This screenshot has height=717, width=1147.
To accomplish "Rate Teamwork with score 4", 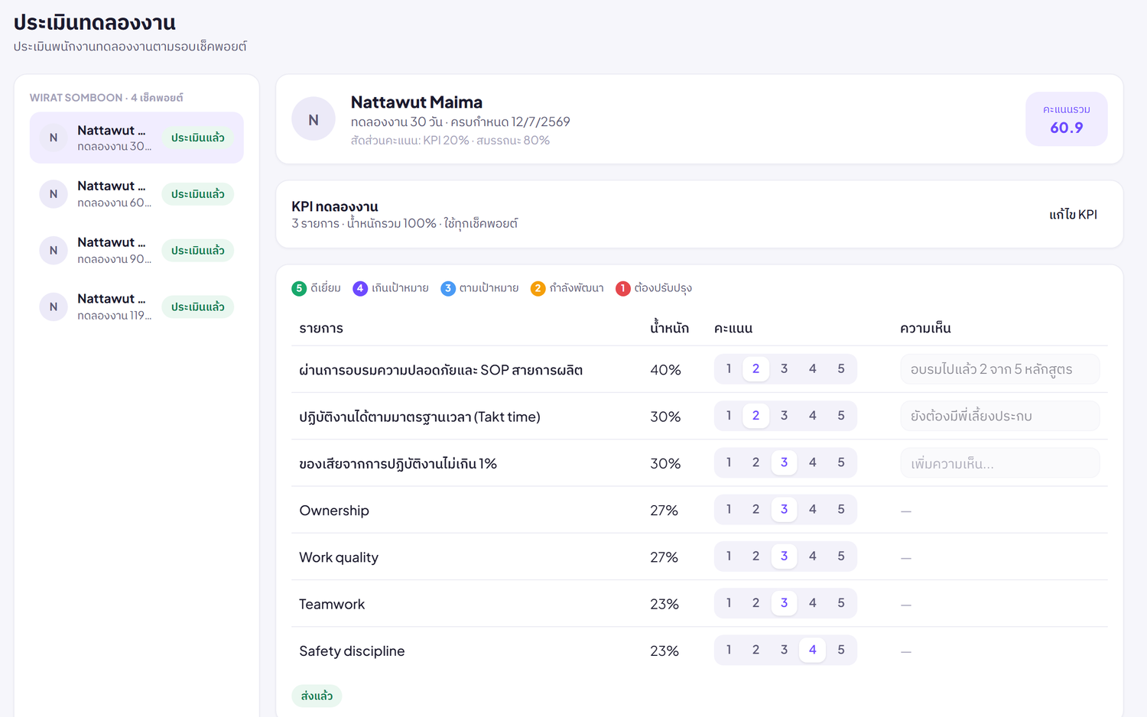I will [x=813, y=603].
